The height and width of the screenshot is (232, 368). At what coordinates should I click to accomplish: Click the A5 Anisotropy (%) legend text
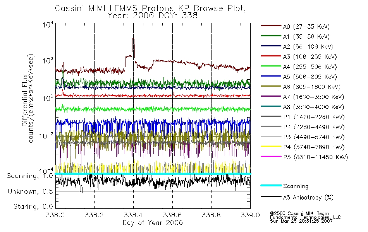pyautogui.click(x=308, y=198)
